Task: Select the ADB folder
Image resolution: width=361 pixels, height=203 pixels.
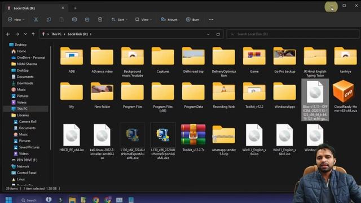Action: tap(72, 60)
